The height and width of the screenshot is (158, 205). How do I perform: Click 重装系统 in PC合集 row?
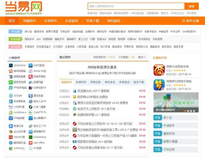tap(39, 31)
